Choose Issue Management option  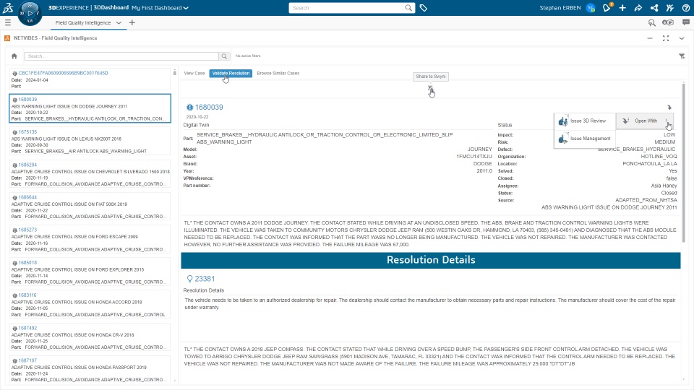(x=584, y=139)
